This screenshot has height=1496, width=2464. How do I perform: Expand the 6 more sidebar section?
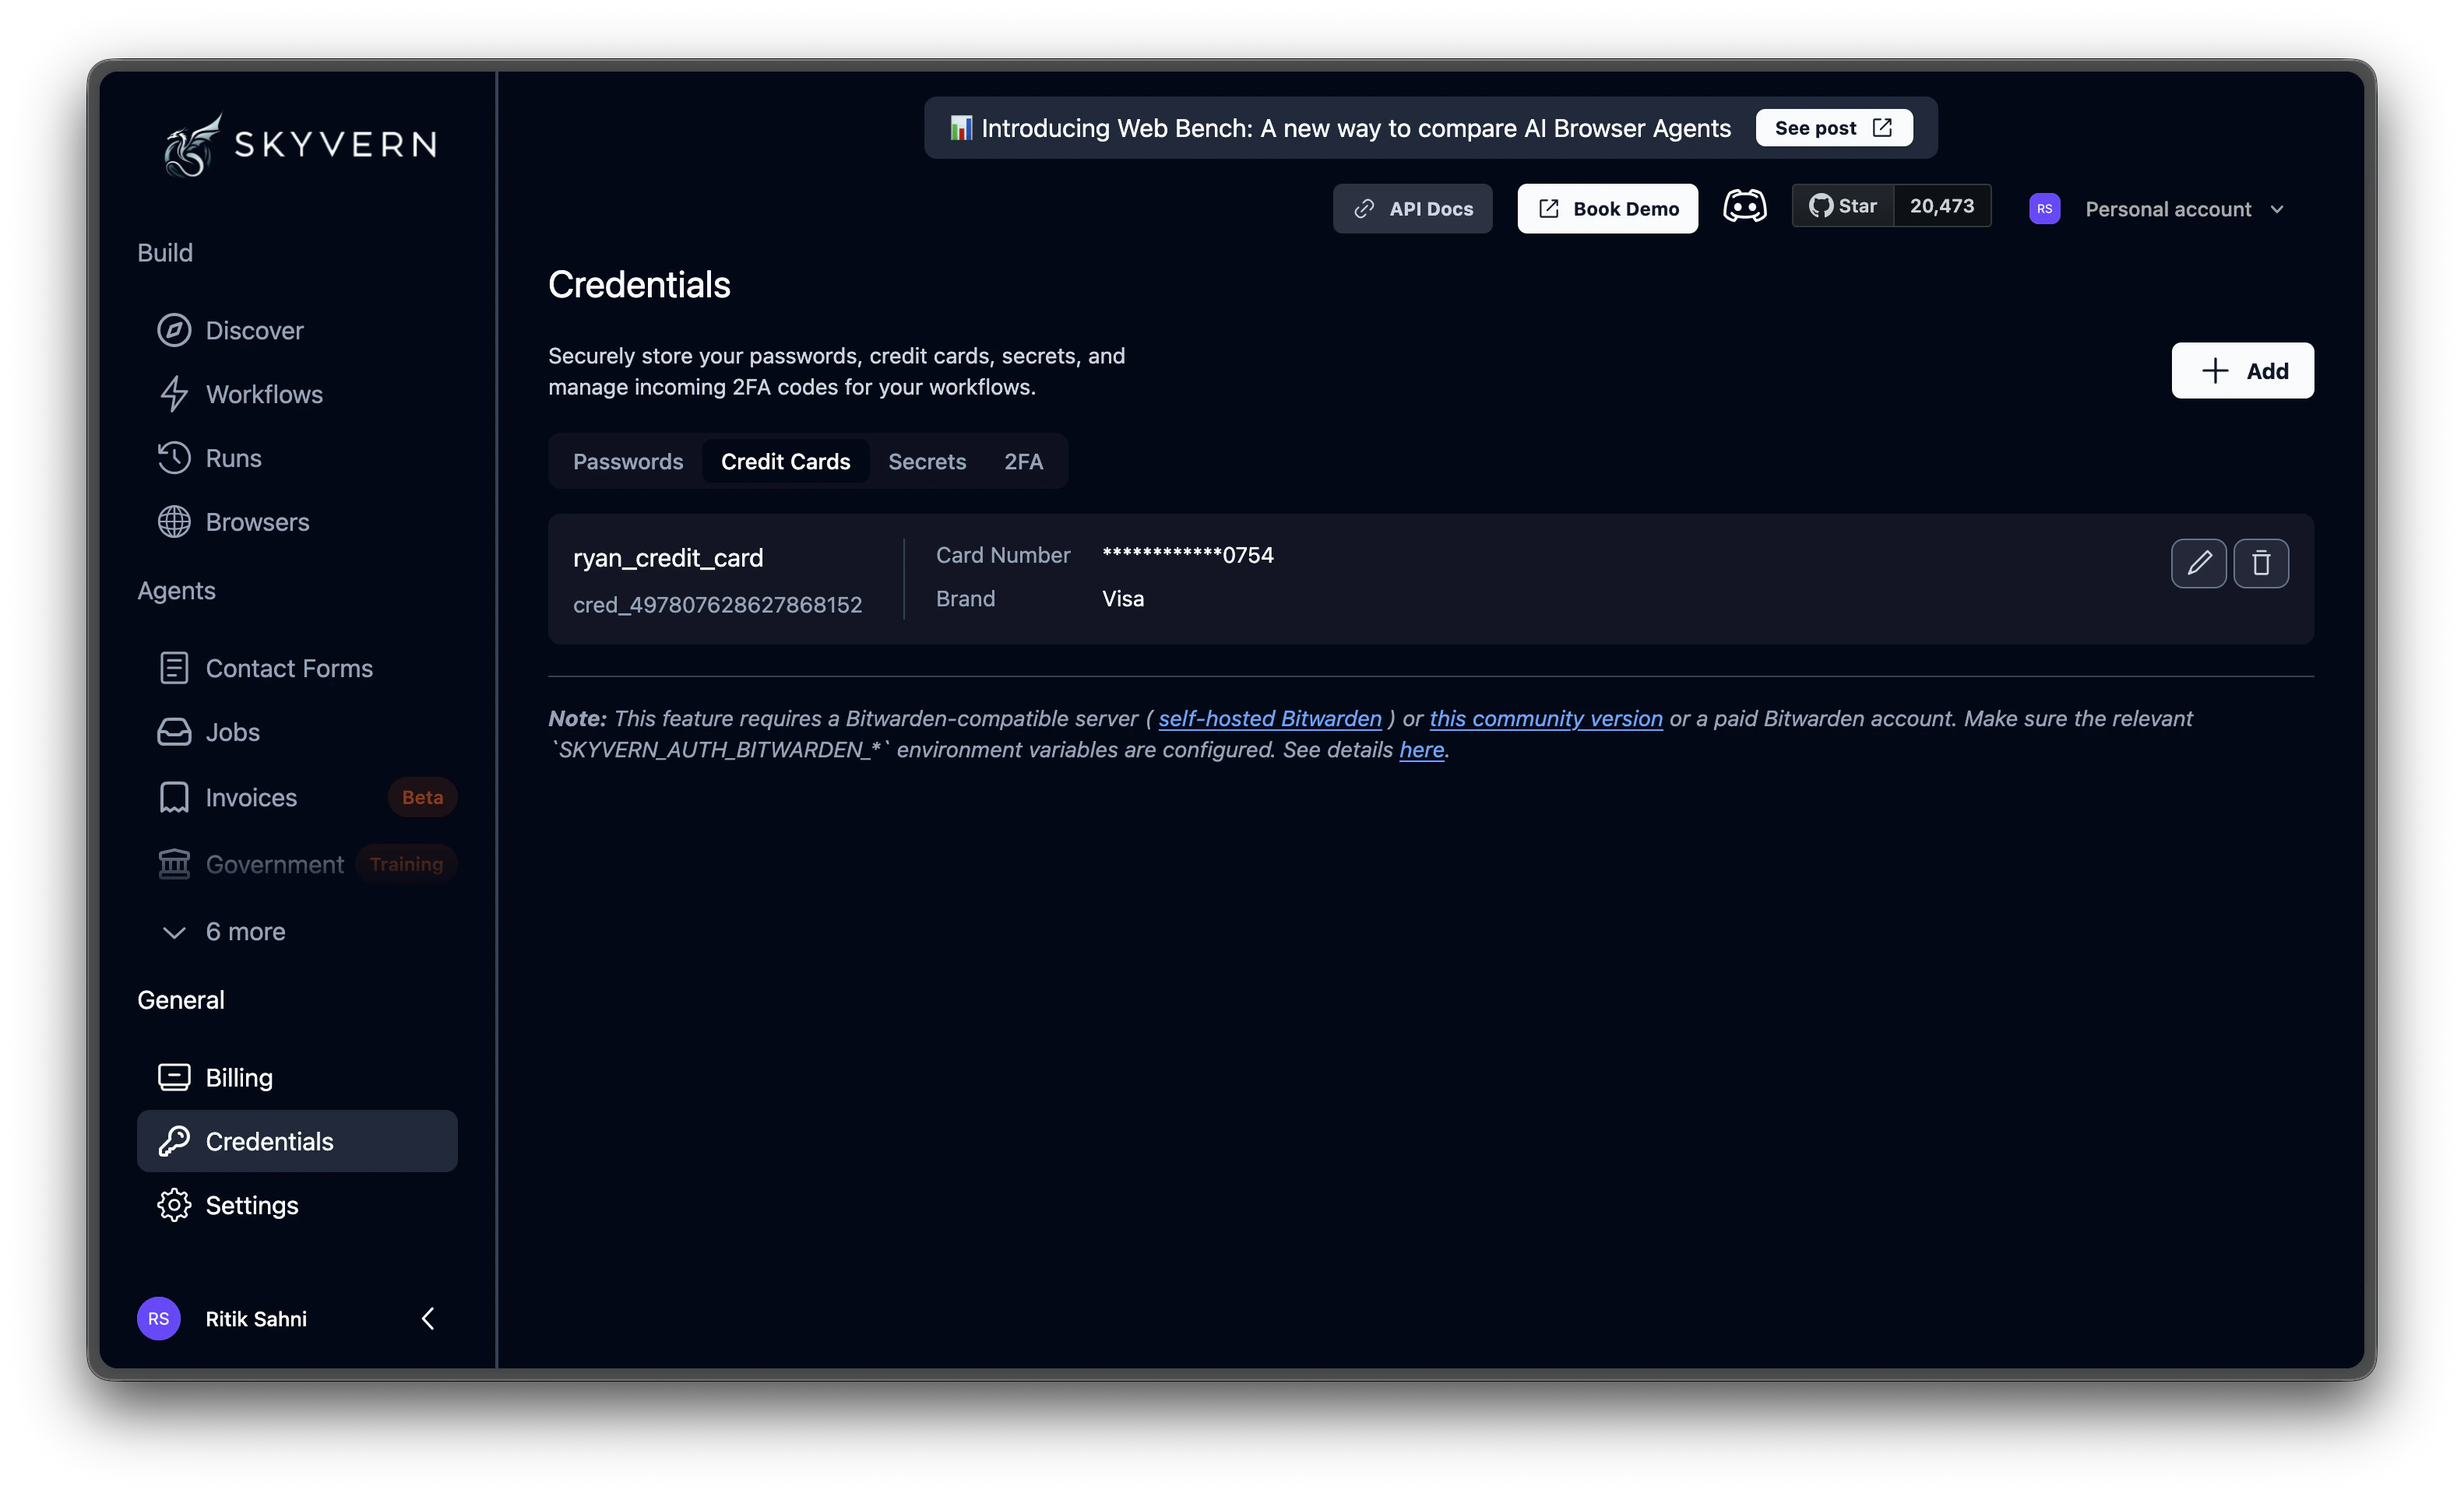point(224,932)
